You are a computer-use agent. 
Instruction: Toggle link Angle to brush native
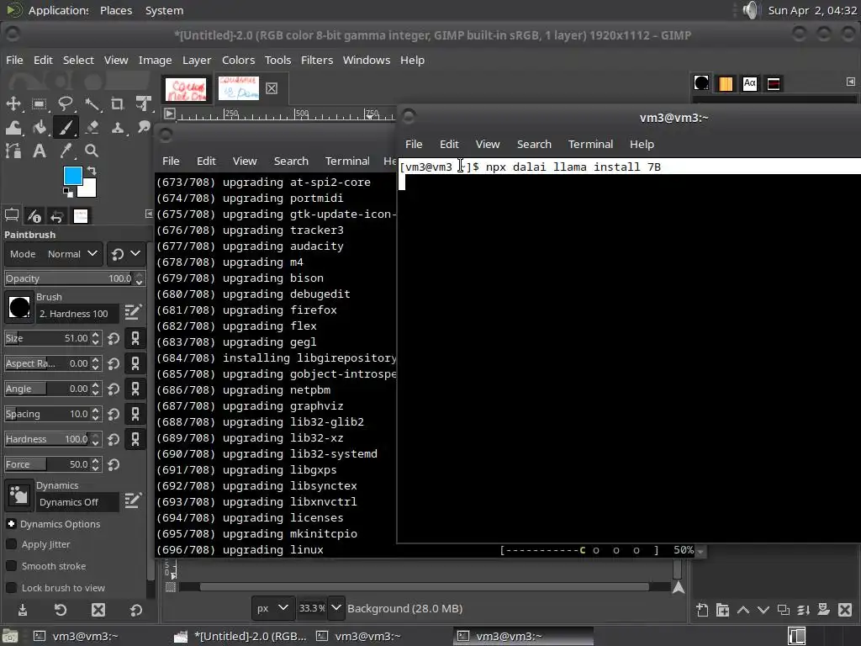pos(135,389)
